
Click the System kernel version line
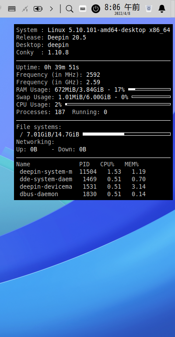point(93,30)
